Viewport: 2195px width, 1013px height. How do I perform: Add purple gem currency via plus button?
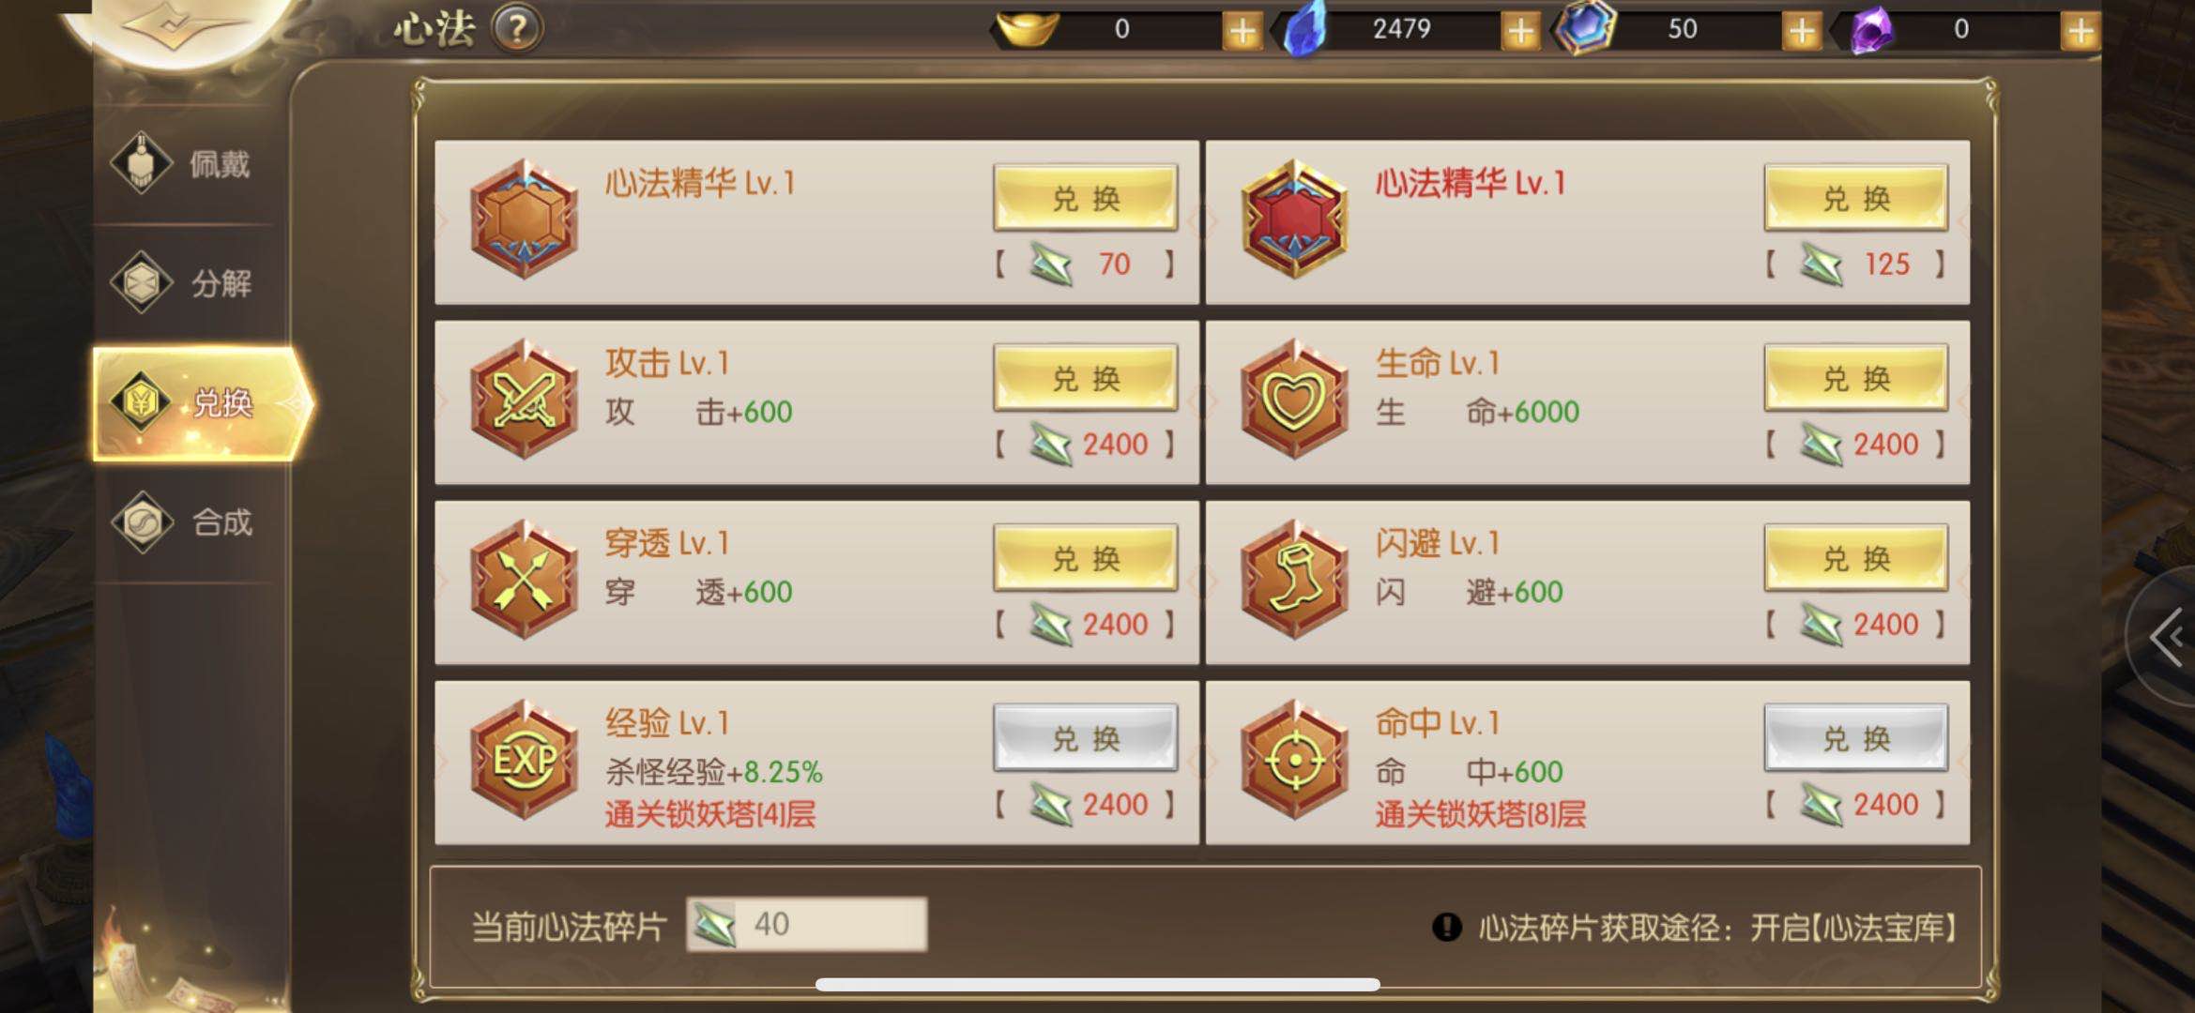coord(2081,31)
